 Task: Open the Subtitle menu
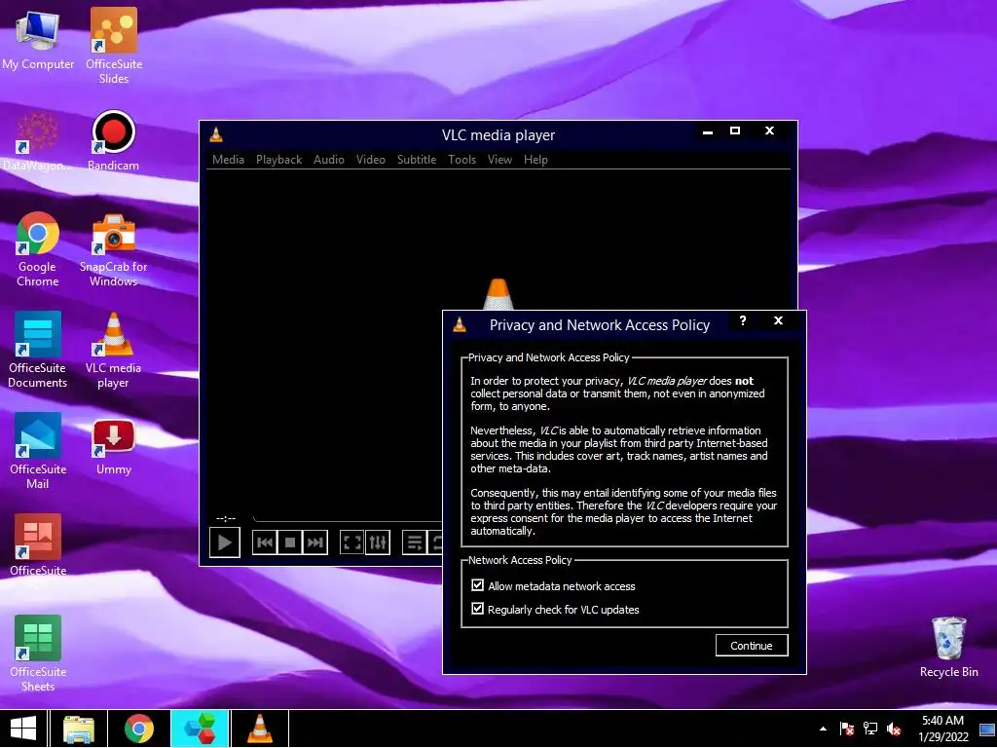click(417, 160)
